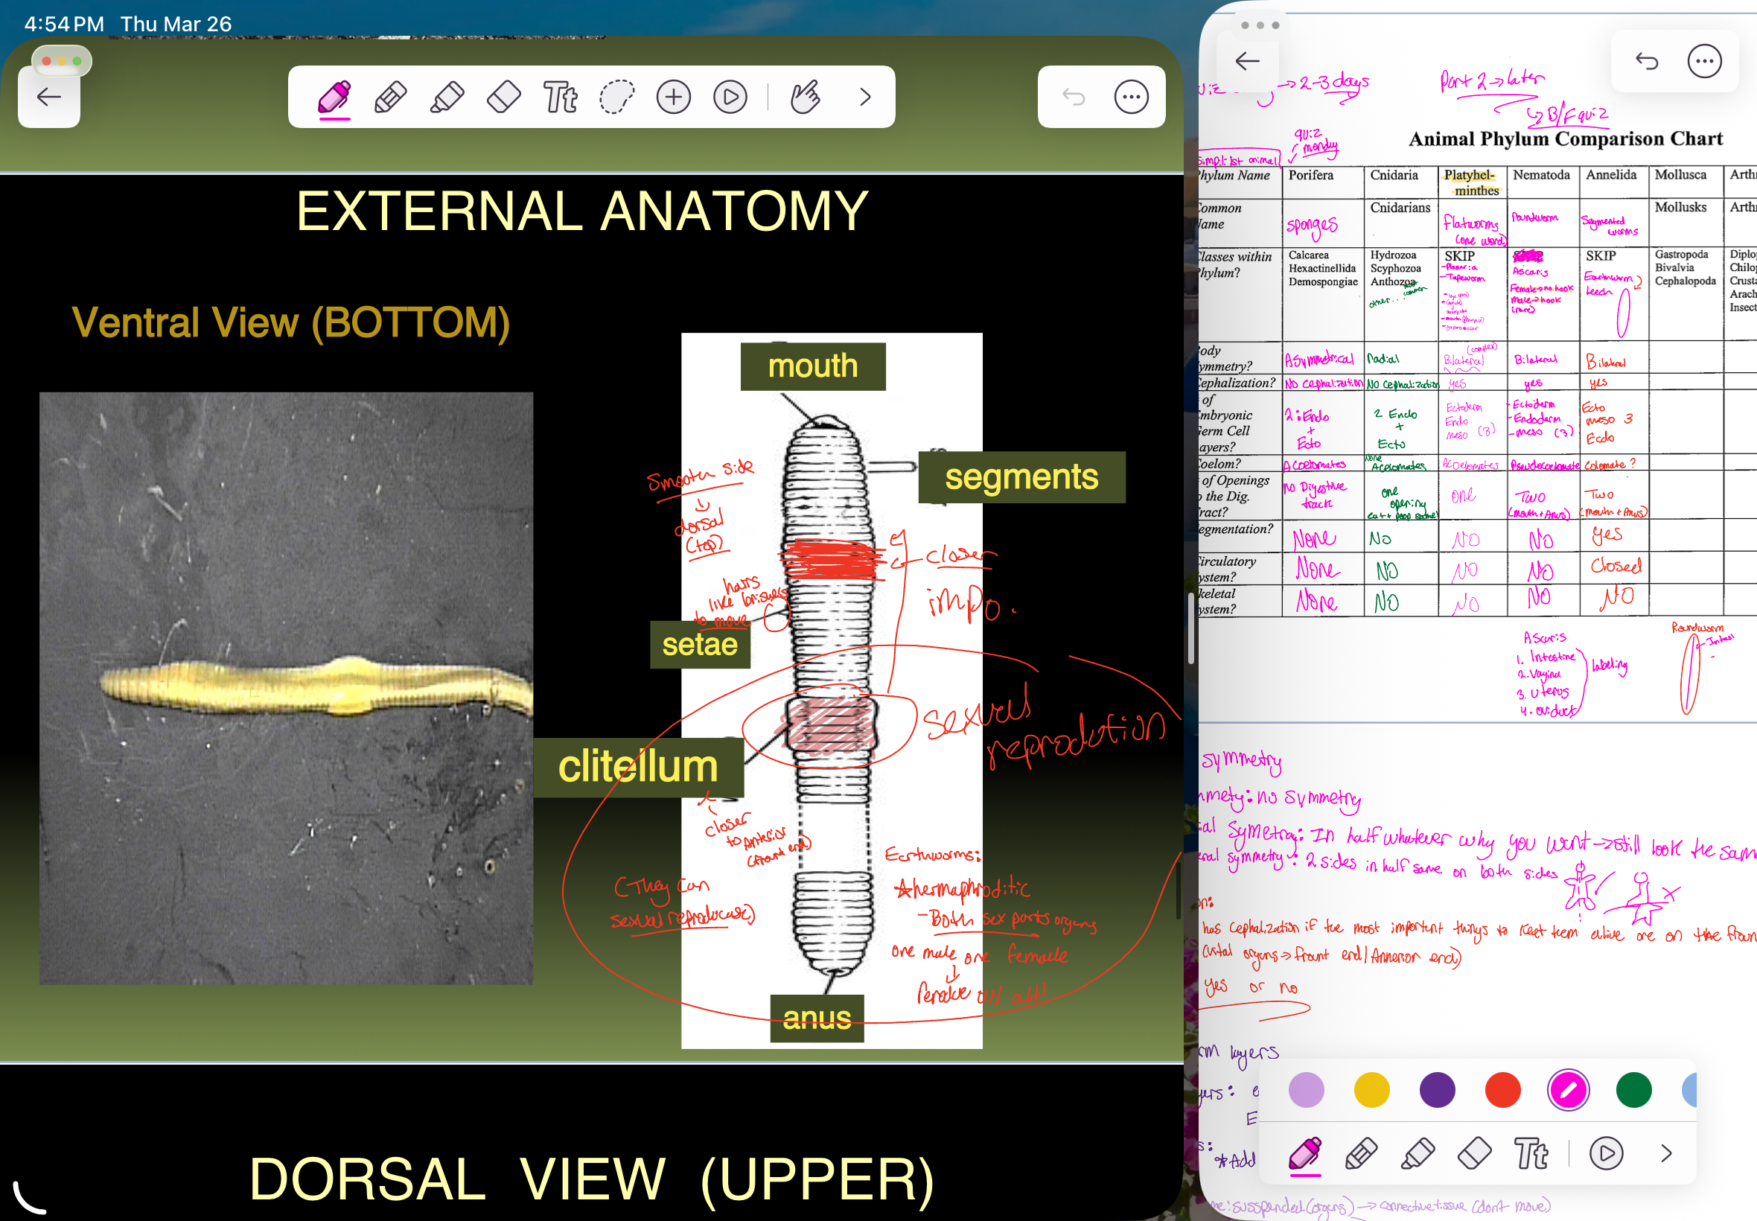Select the pencil tool in left toolbar

(x=390, y=98)
